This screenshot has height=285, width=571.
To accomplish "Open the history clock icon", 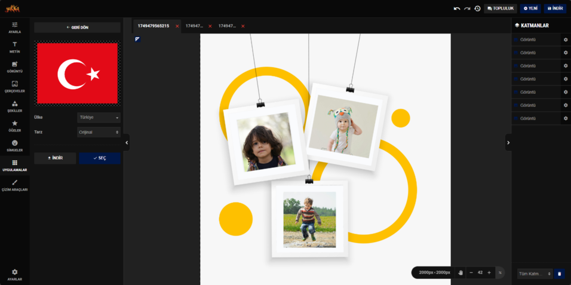I will pyautogui.click(x=477, y=8).
